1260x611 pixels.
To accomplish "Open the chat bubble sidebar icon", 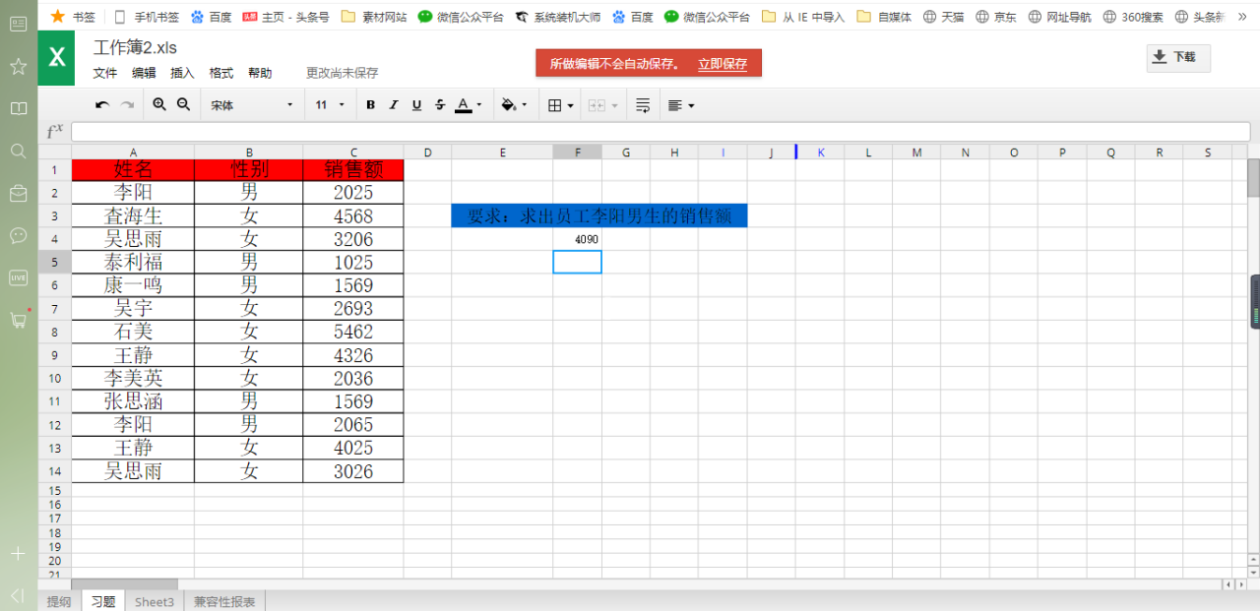I will [x=18, y=235].
